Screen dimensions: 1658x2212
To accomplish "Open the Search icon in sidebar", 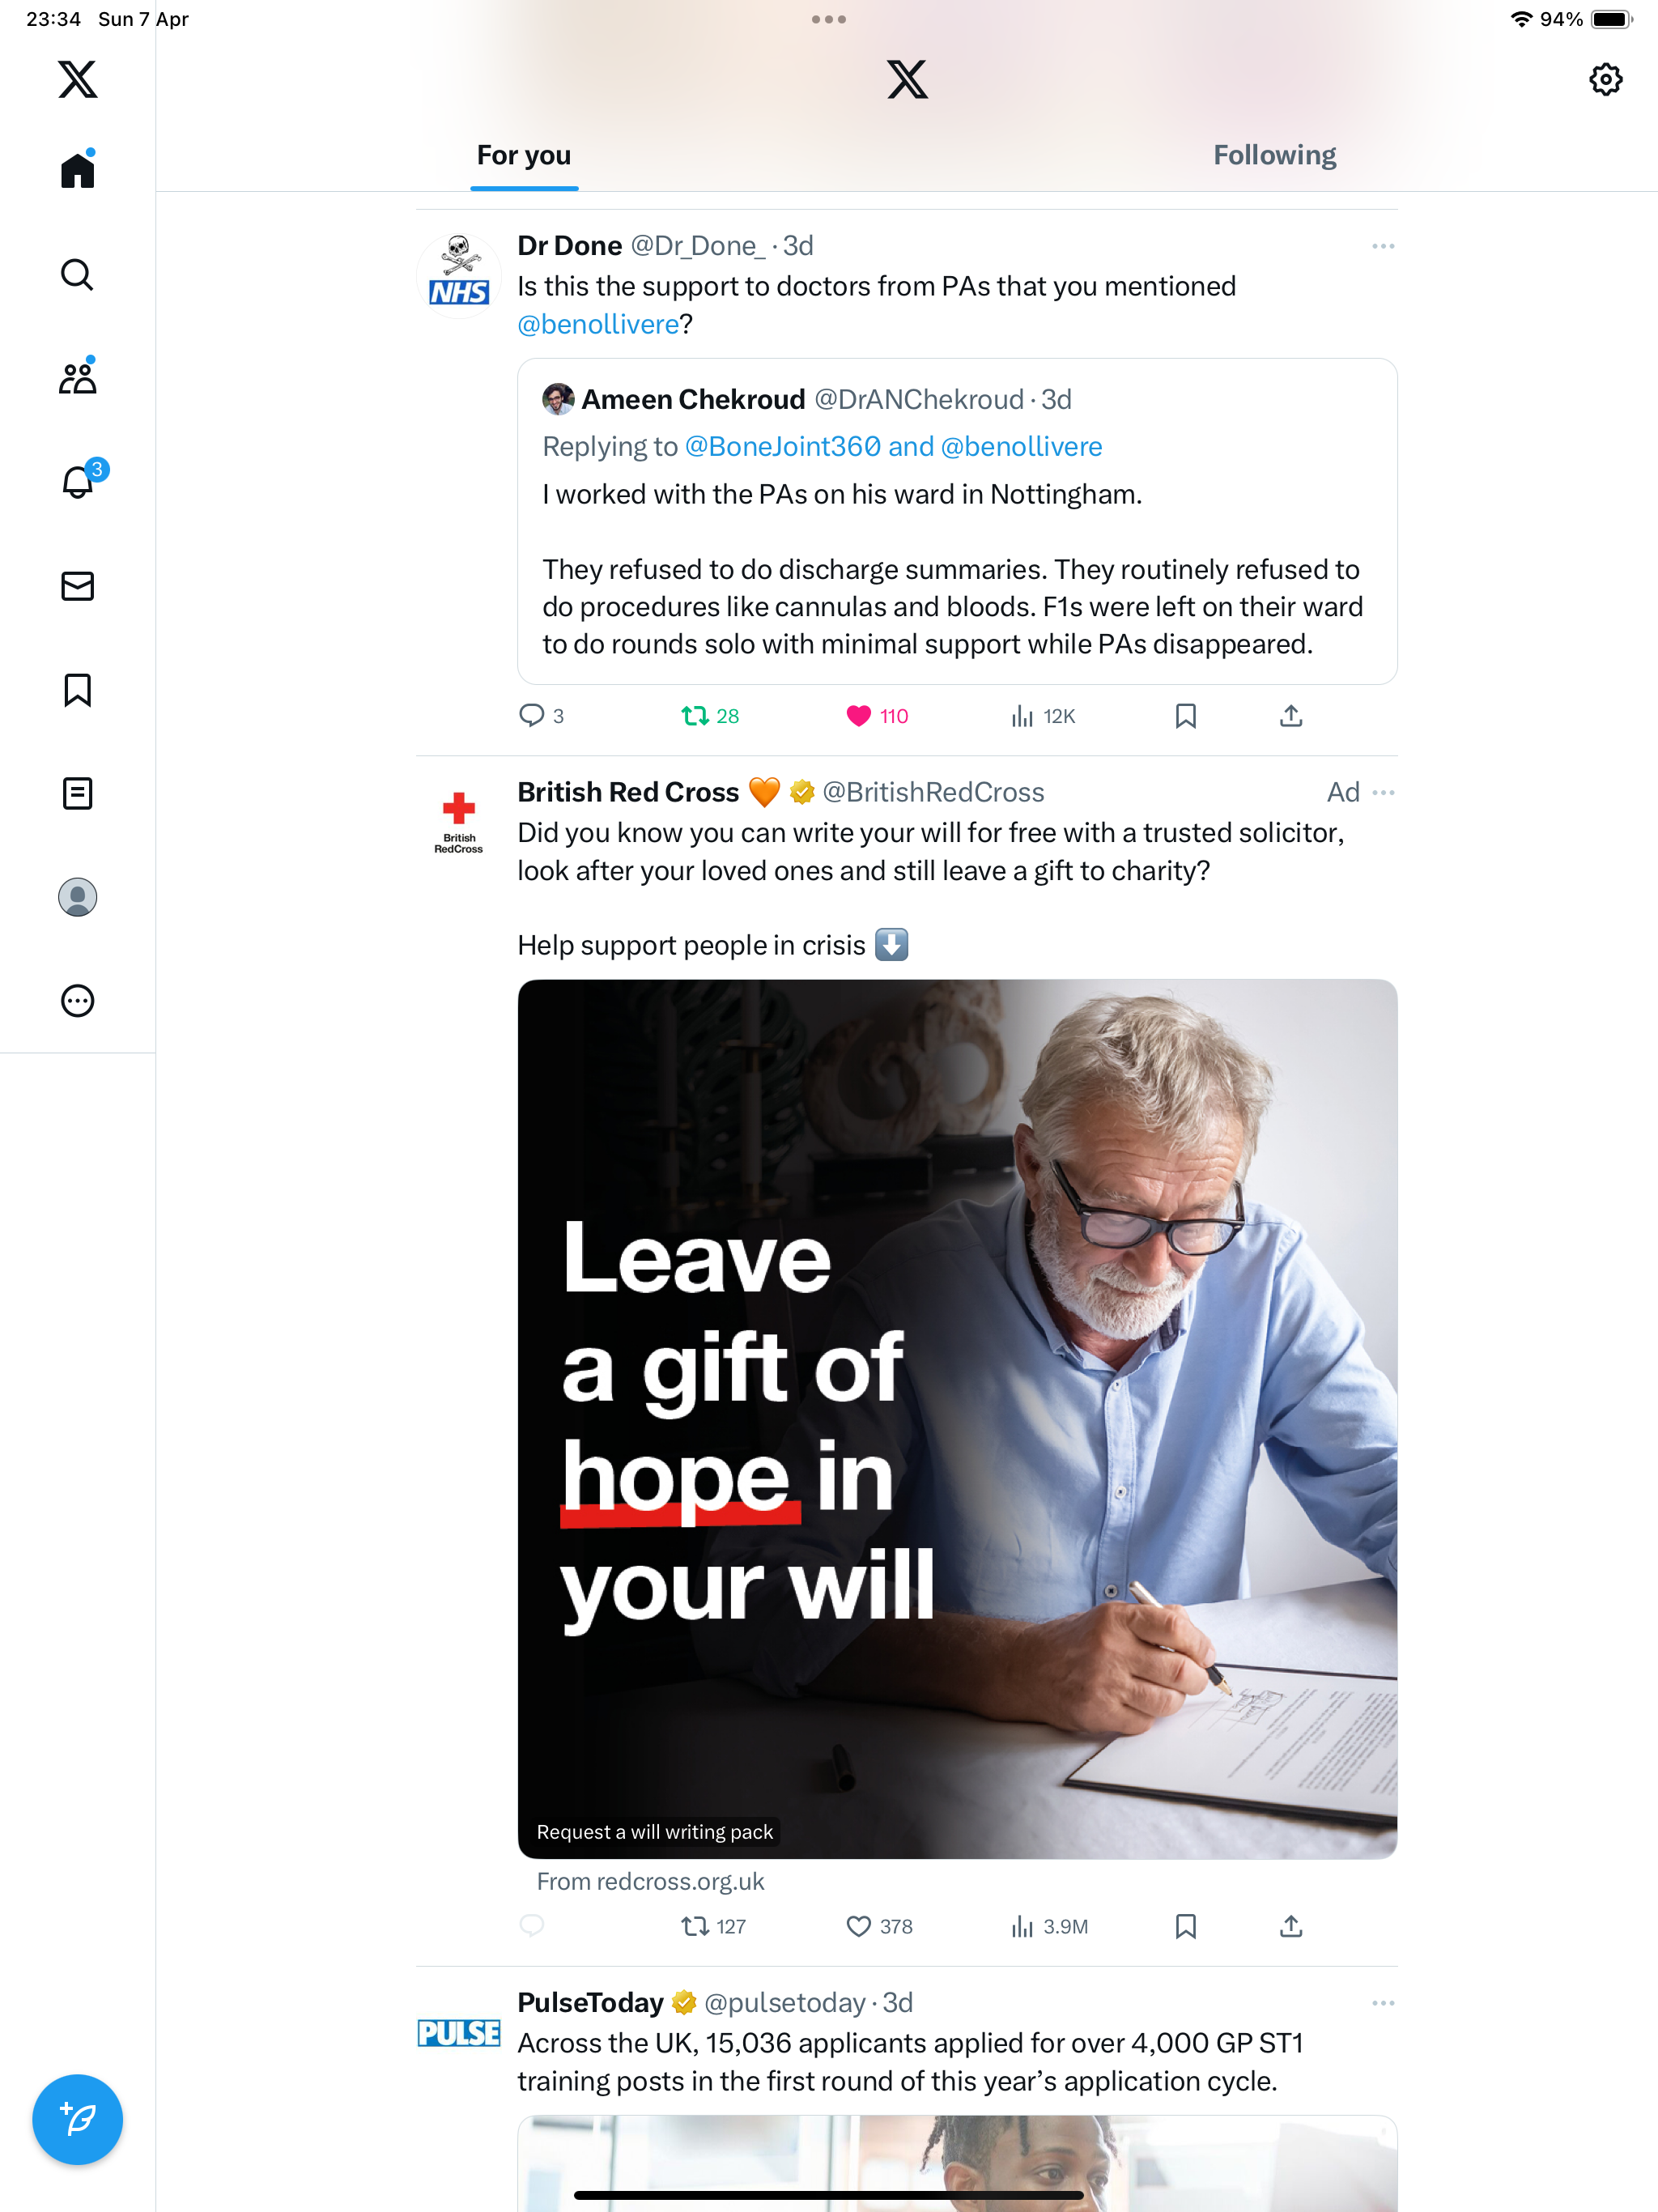I will pyautogui.click(x=77, y=274).
